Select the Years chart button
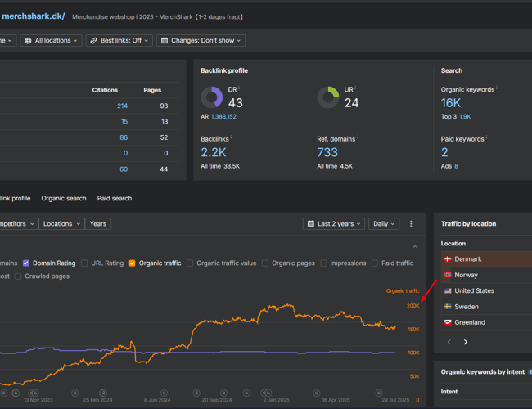This screenshot has width=532, height=409. coord(97,223)
